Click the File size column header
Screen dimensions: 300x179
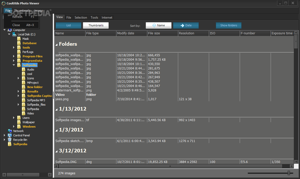click(x=162, y=33)
